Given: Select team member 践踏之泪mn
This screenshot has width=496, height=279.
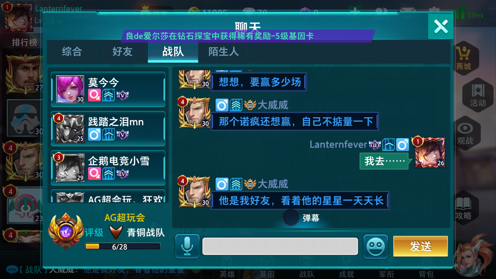Looking at the screenshot, I should pos(108,128).
